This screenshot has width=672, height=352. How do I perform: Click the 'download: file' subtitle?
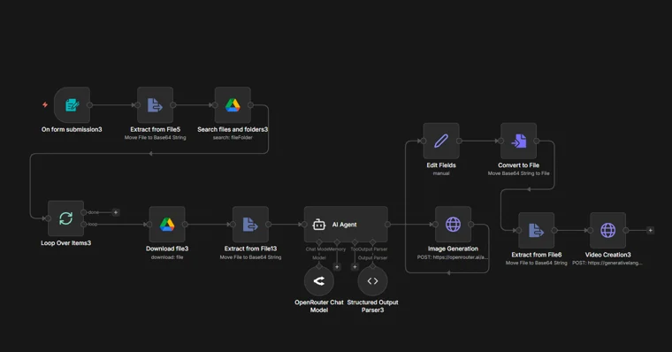tap(167, 257)
